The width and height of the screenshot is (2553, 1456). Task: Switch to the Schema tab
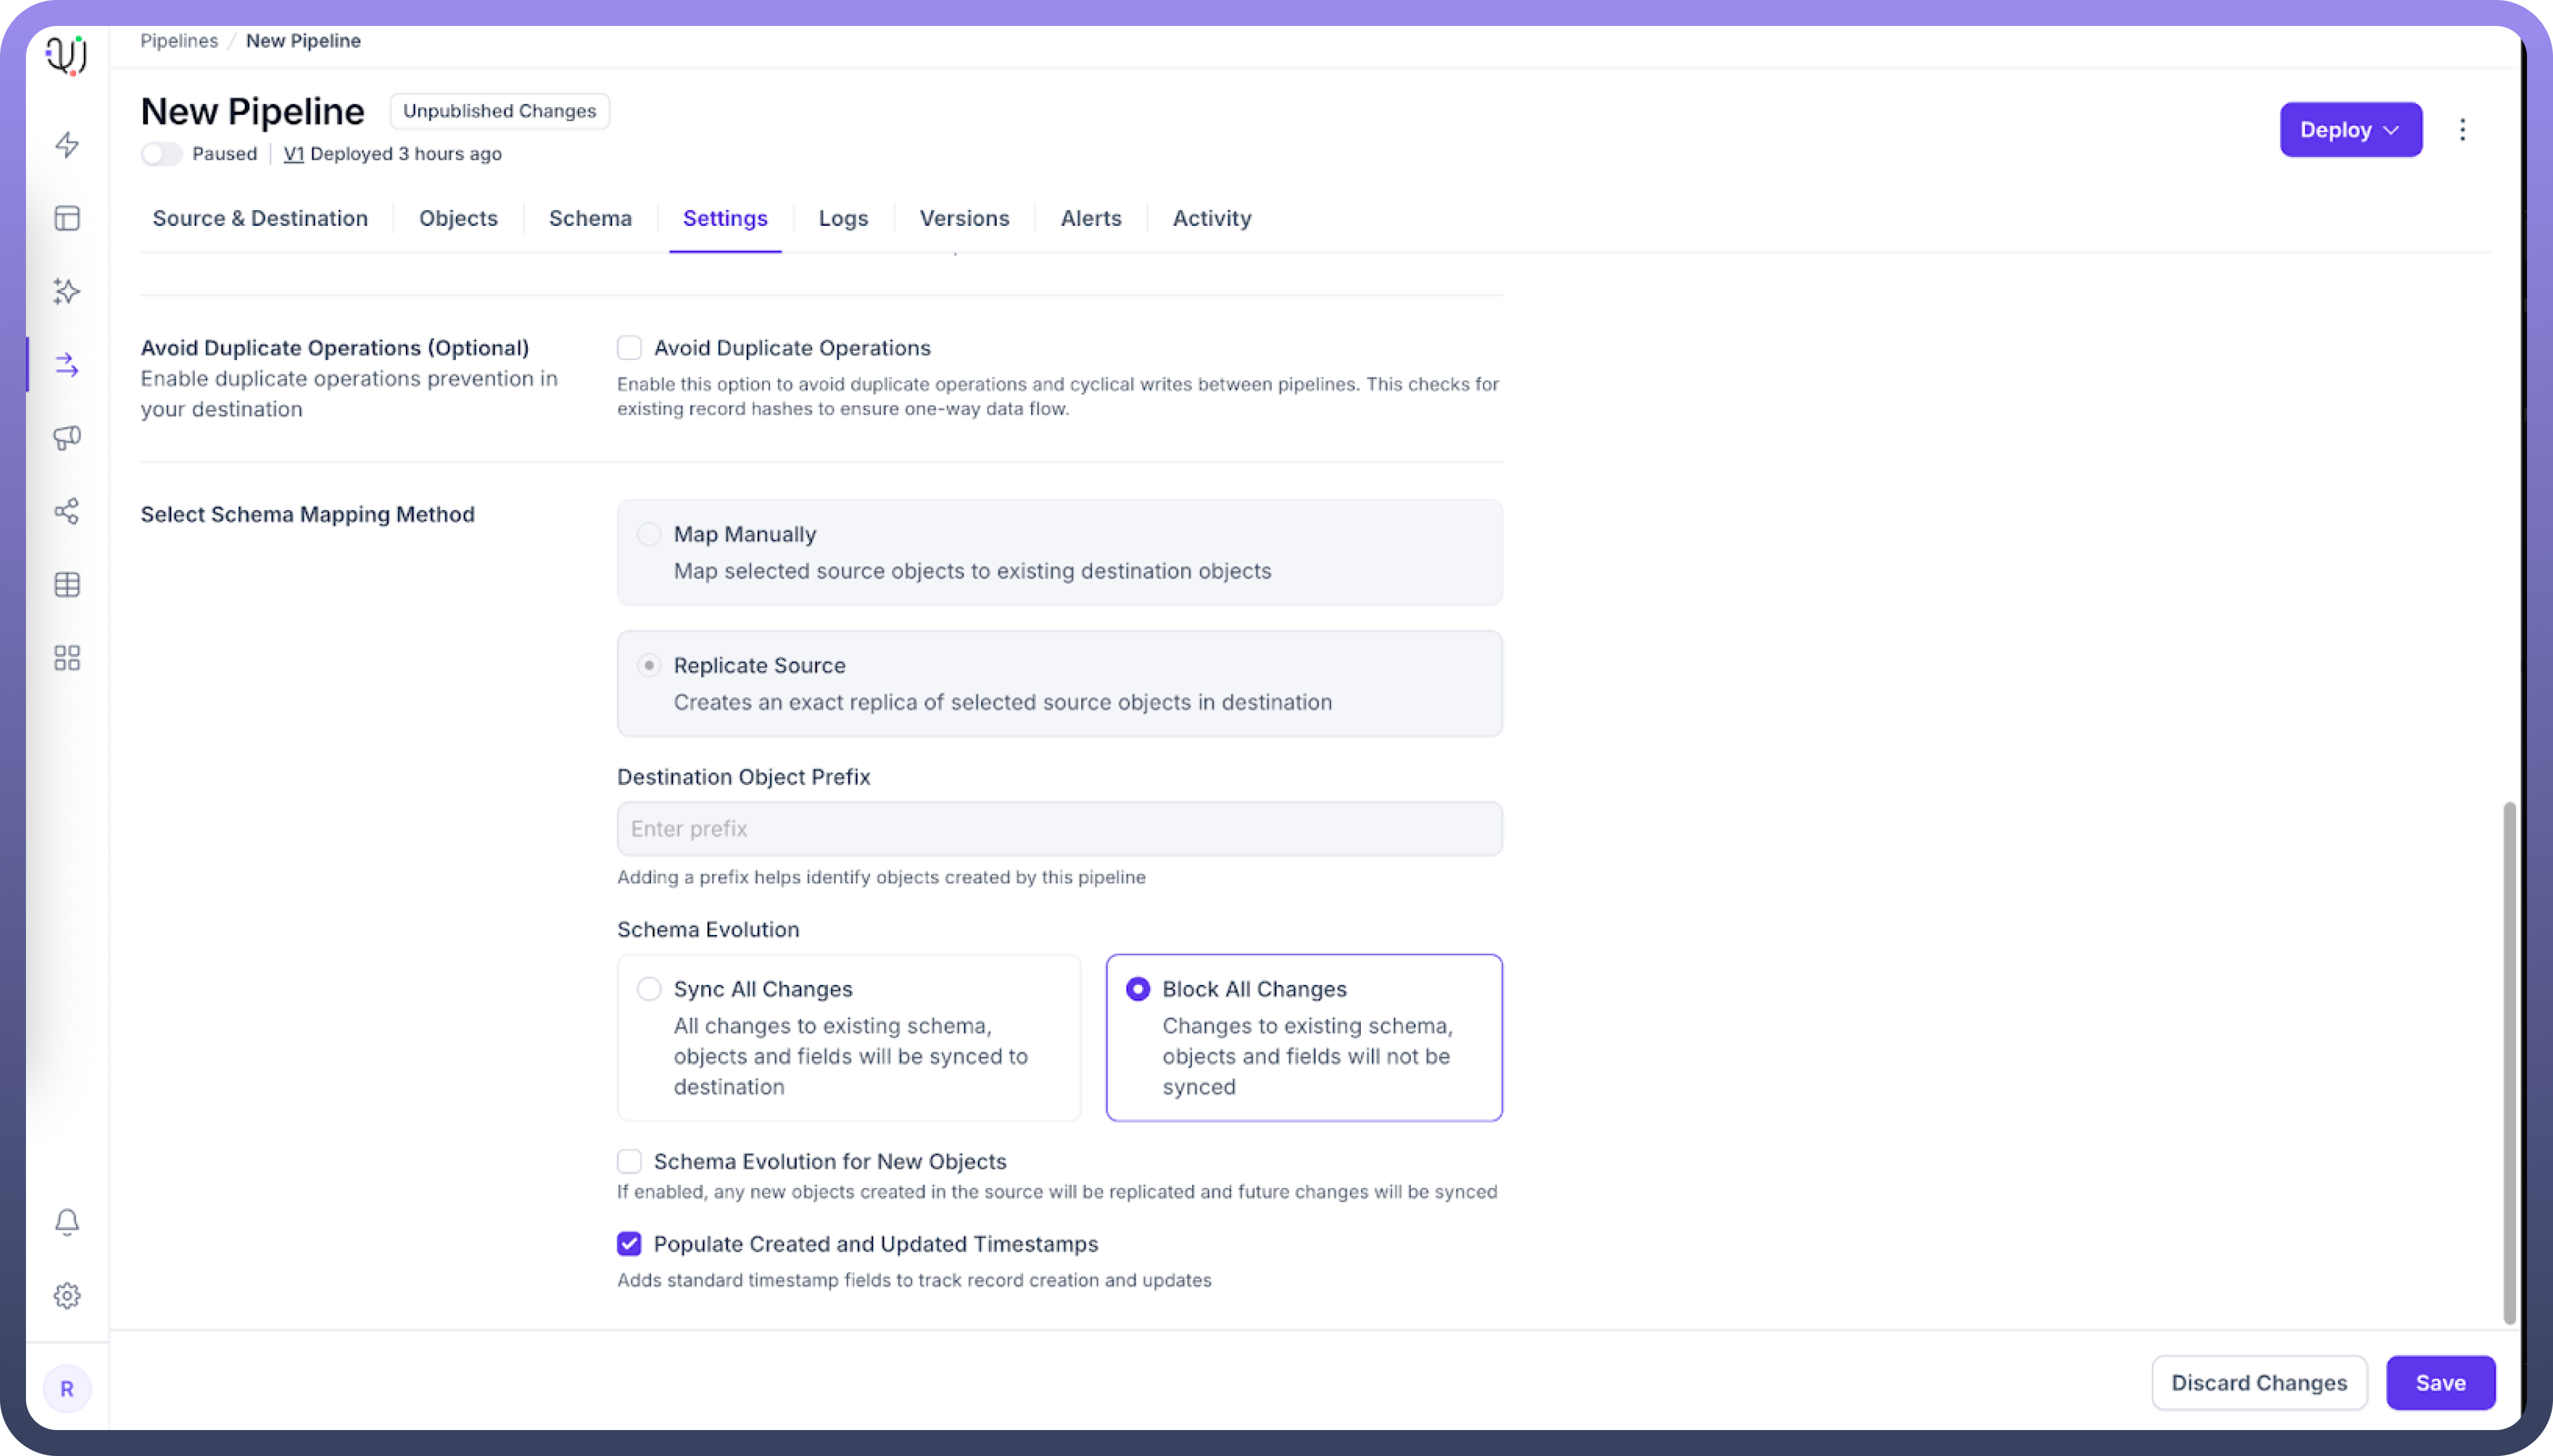click(590, 218)
